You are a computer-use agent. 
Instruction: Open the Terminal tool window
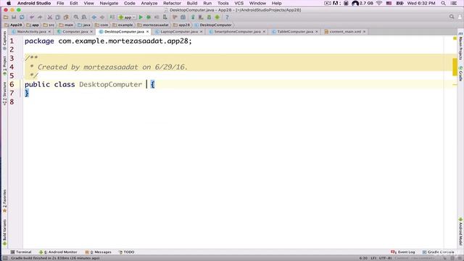[21, 252]
